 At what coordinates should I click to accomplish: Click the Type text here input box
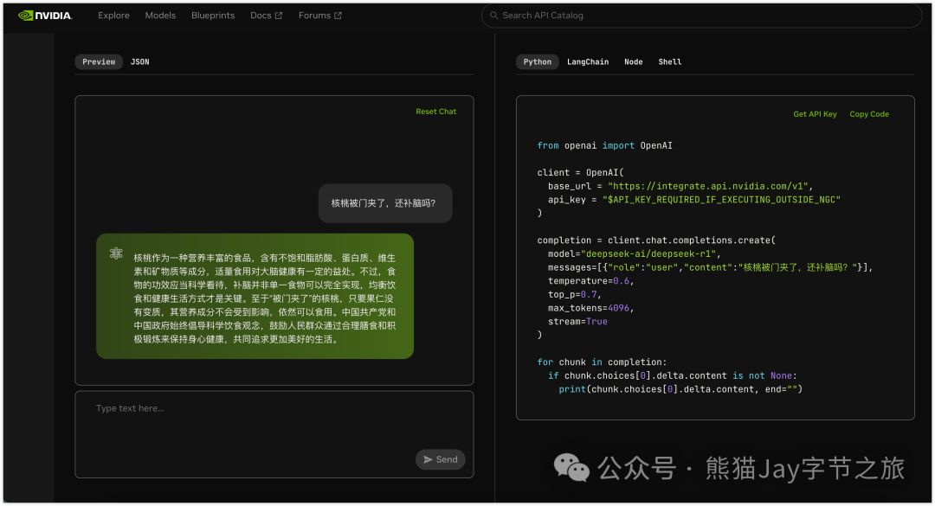(274, 434)
